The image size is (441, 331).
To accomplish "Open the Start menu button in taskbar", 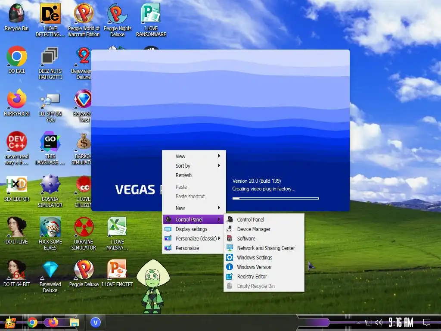I will (x=10, y=322).
